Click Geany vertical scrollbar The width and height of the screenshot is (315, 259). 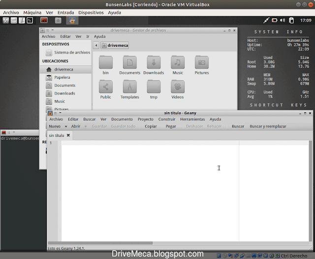(x=311, y=191)
